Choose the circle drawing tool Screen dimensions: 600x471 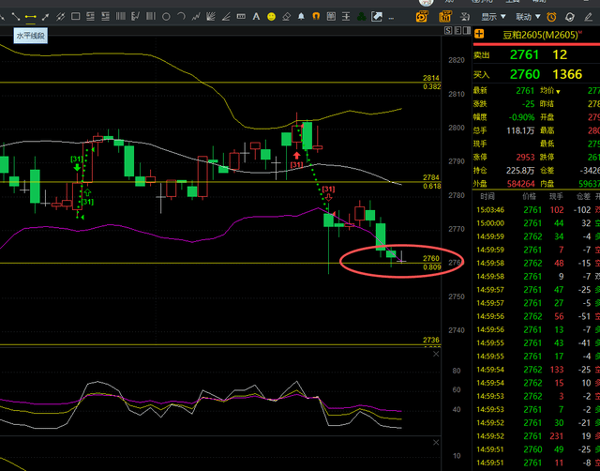165,17
